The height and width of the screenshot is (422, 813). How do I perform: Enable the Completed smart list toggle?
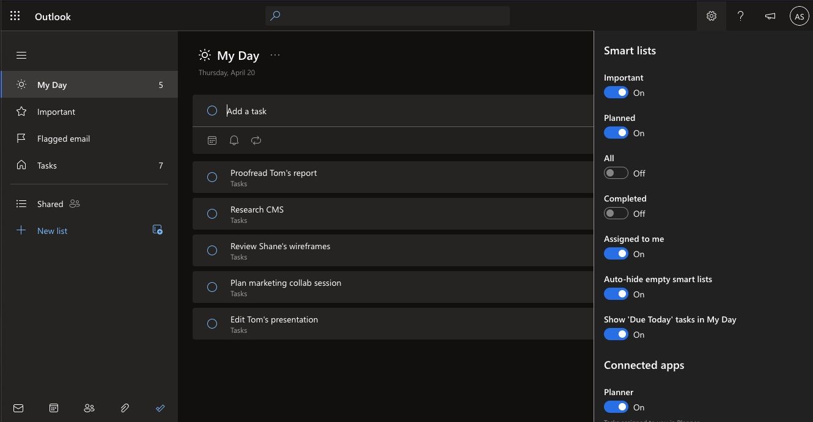click(616, 214)
